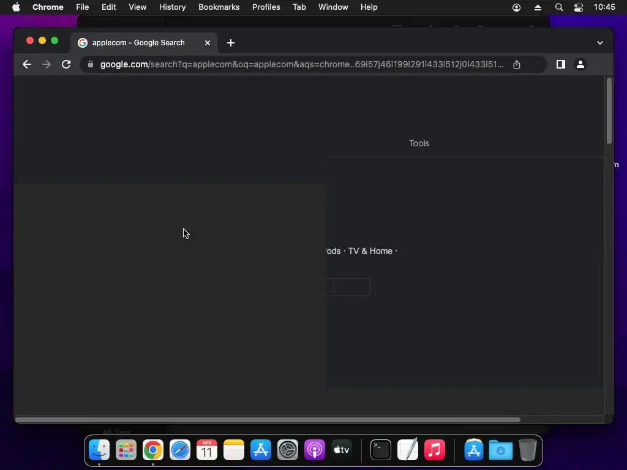The image size is (627, 470).
Task: Share this page using share icon
Action: [517, 64]
